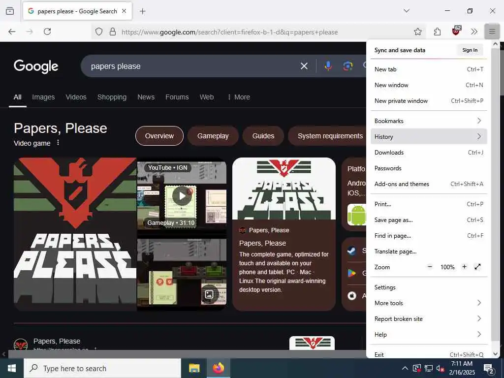Open Settings from menu
This screenshot has height=378, width=504.
[x=429, y=287]
